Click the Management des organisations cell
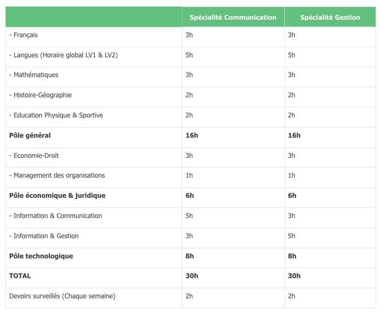383x313 pixels. pos(57,175)
